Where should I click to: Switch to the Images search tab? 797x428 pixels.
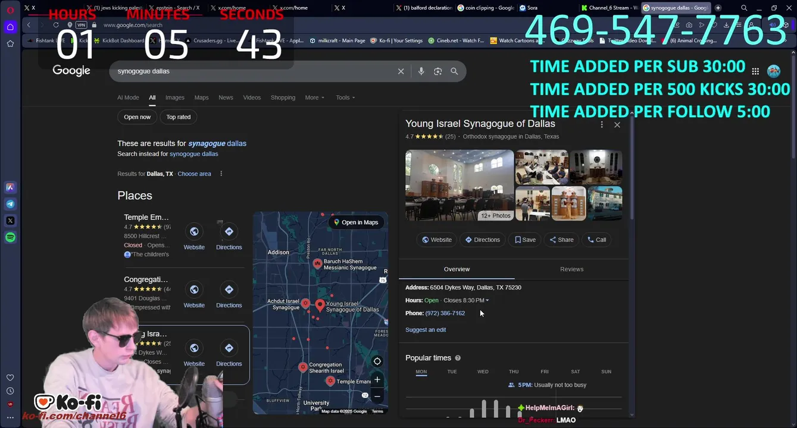(x=175, y=97)
